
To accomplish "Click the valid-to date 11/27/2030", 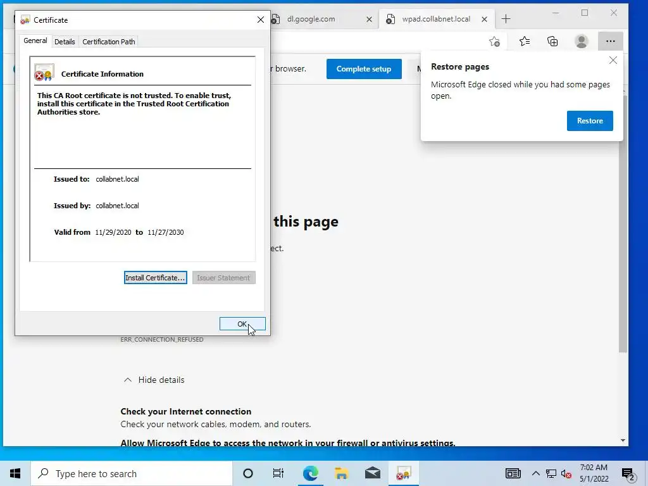I will coord(165,232).
